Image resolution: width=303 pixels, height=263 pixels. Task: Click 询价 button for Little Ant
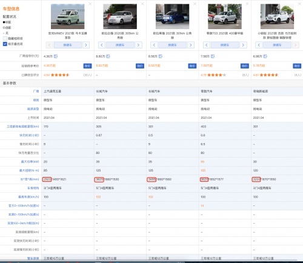click(x=297, y=66)
